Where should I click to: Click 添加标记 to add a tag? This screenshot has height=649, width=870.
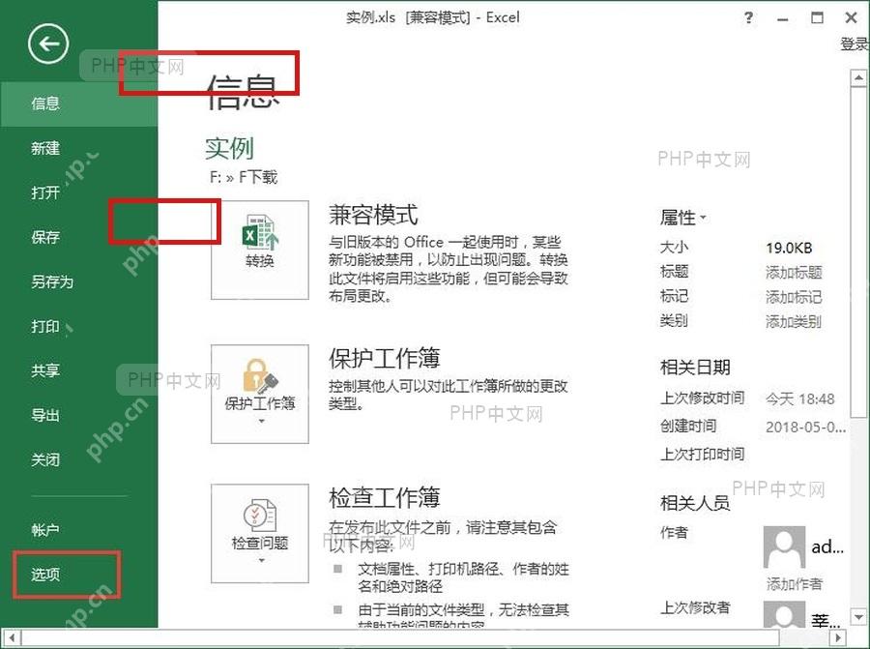[x=794, y=297]
